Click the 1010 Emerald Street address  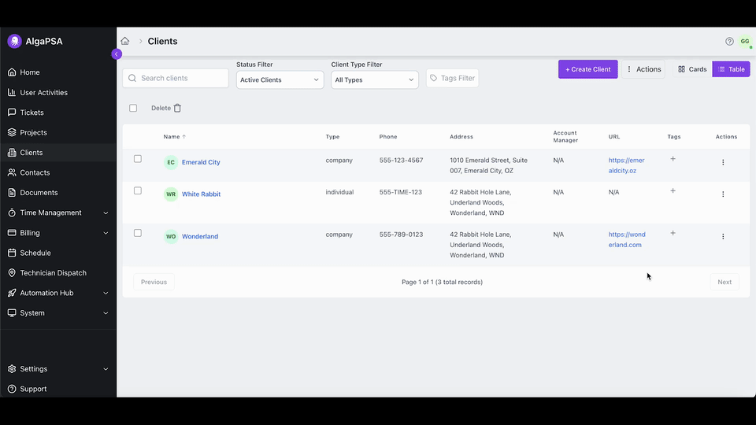(488, 165)
